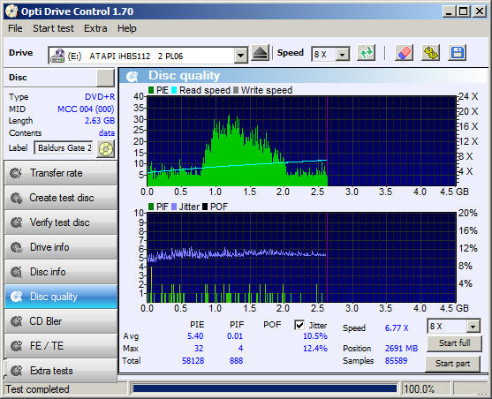This screenshot has height=399, width=492.
Task: Expand the drive selection dropdown
Action: 240,56
